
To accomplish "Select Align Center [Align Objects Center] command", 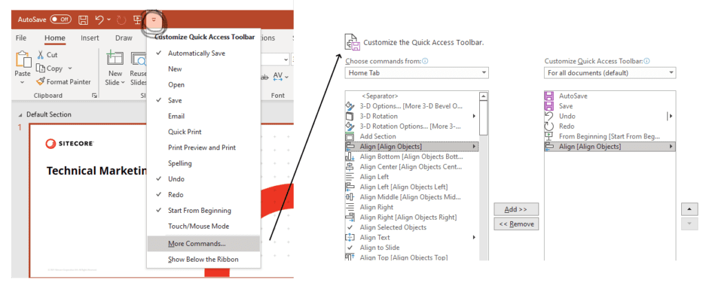I will click(x=412, y=167).
